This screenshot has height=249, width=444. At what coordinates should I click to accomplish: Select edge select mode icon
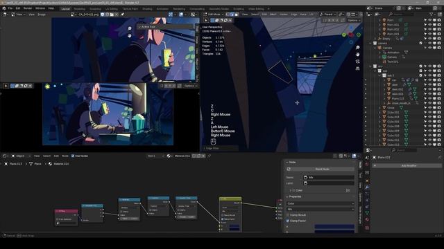tap(232, 14)
